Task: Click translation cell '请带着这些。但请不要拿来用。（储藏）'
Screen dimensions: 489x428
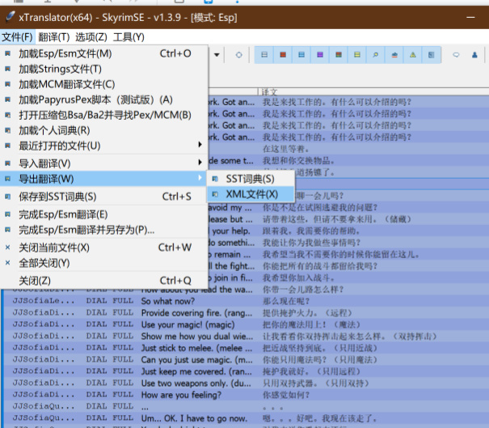Action: (x=337, y=219)
